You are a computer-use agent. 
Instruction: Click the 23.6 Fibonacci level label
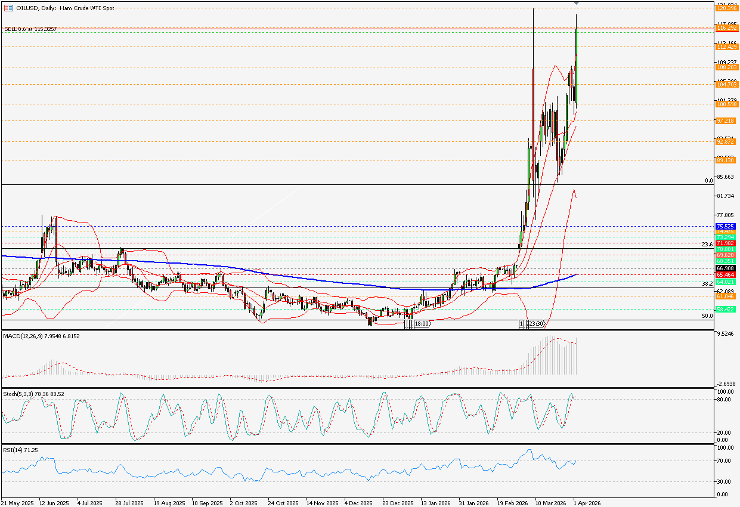[708, 244]
